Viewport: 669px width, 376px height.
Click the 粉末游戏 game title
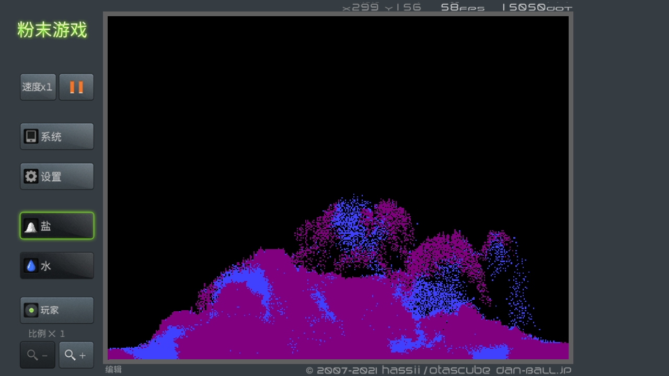point(52,30)
